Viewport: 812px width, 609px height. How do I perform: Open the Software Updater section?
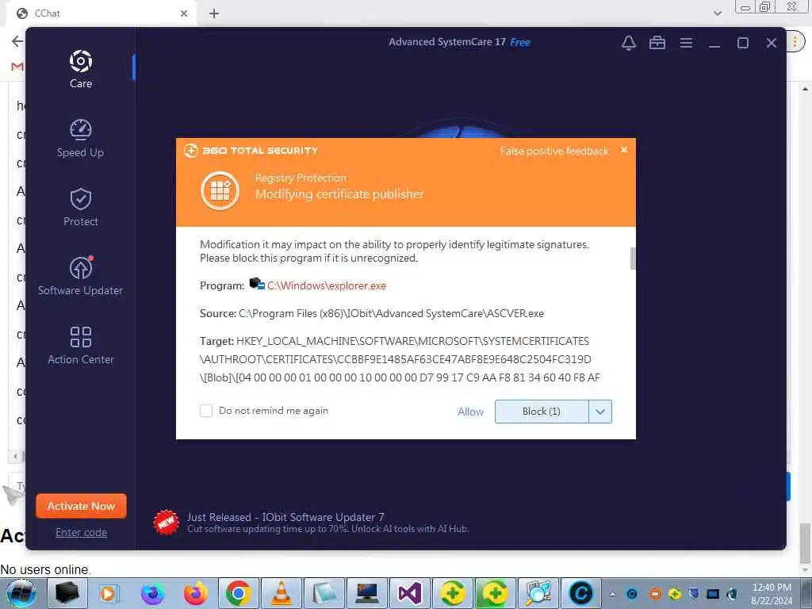[x=80, y=276]
